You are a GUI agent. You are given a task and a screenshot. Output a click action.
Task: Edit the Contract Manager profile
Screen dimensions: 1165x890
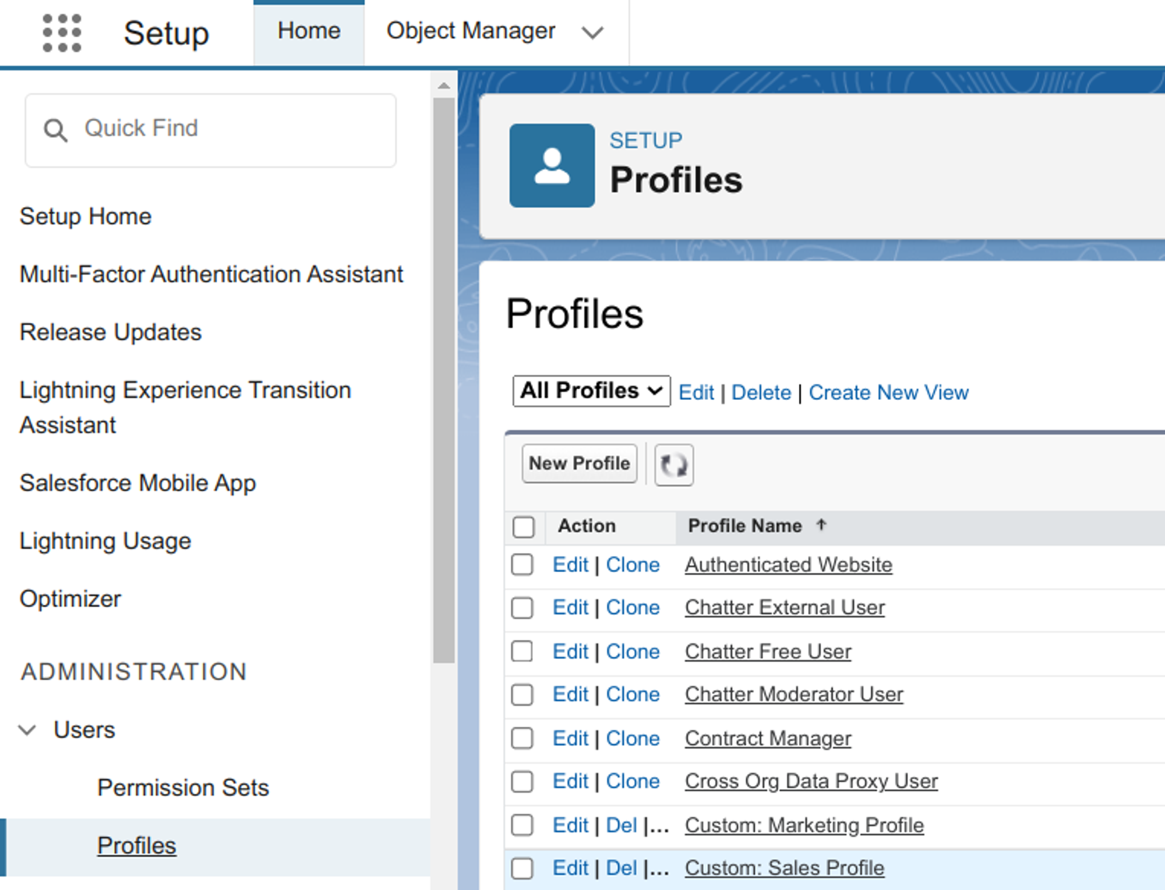(x=570, y=738)
